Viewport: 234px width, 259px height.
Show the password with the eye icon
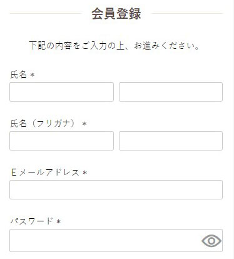tap(211, 241)
